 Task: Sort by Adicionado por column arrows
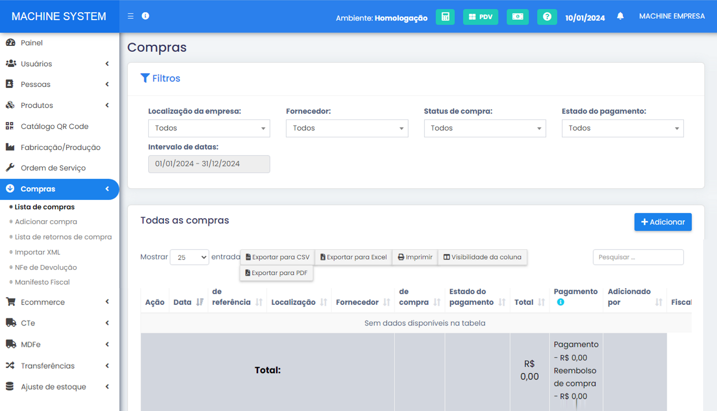coord(659,302)
